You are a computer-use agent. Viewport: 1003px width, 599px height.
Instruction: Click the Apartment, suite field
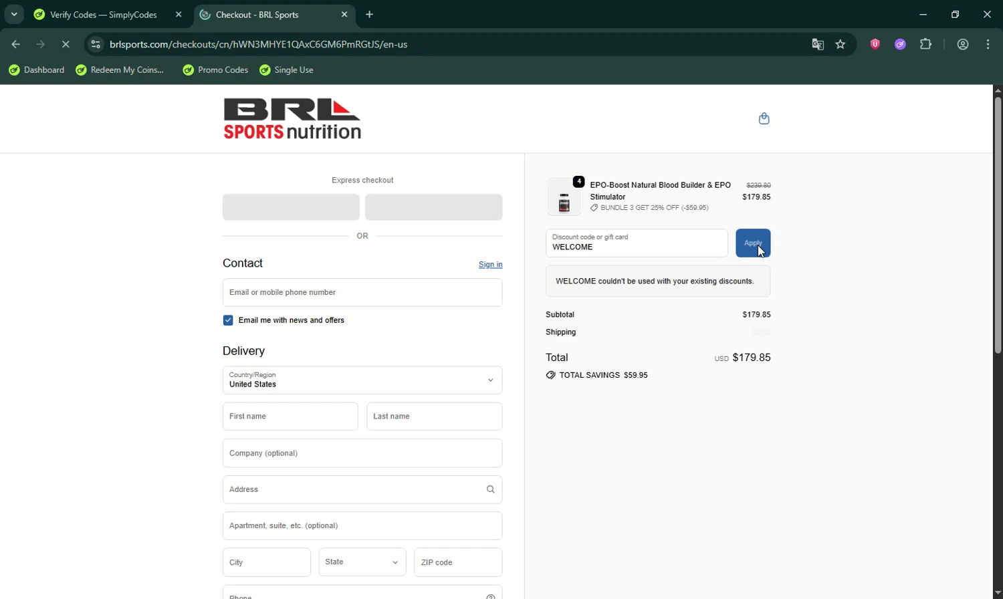(362, 525)
